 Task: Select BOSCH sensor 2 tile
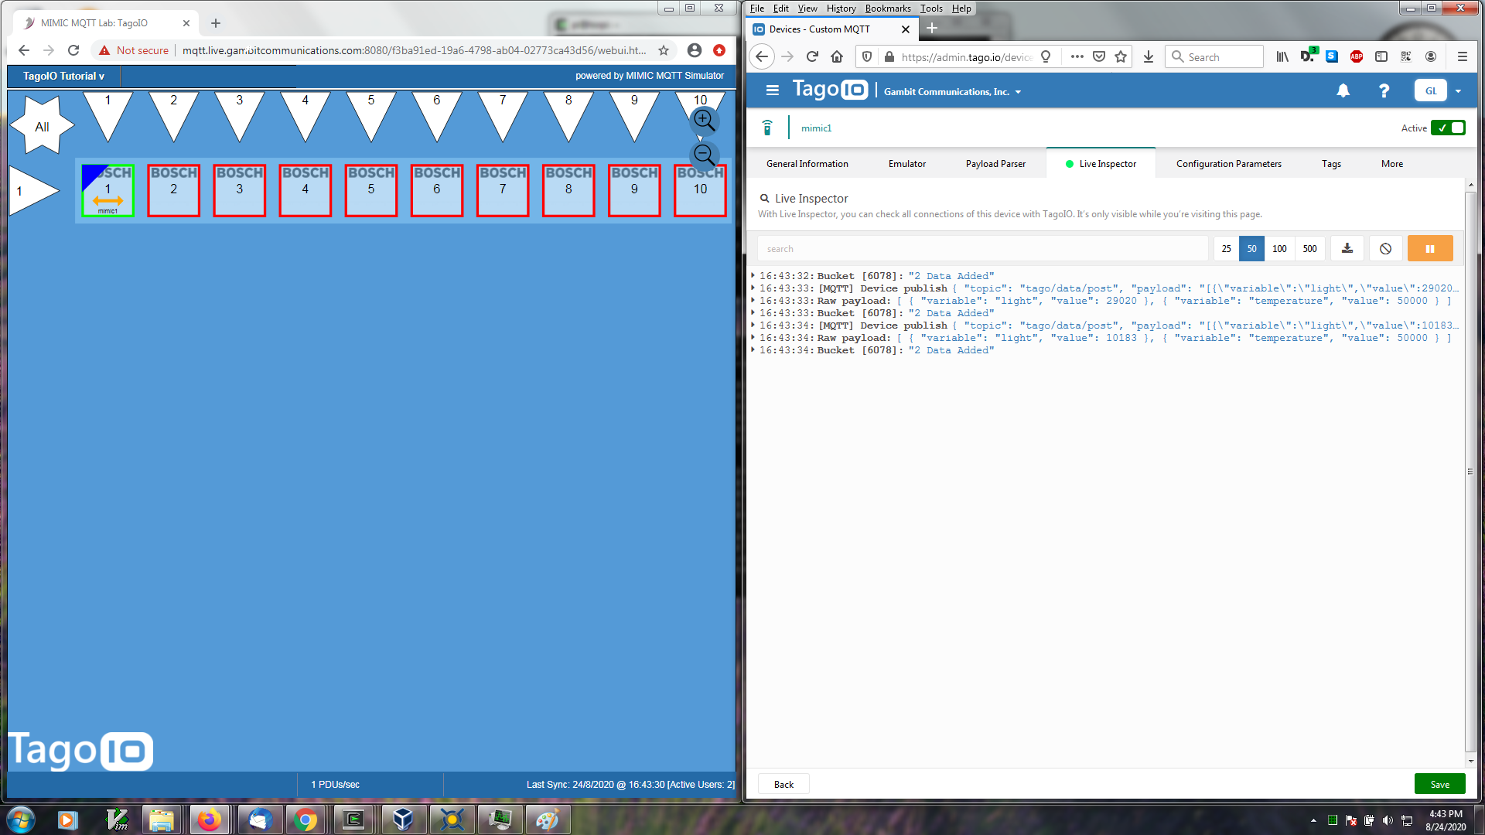pyautogui.click(x=173, y=190)
